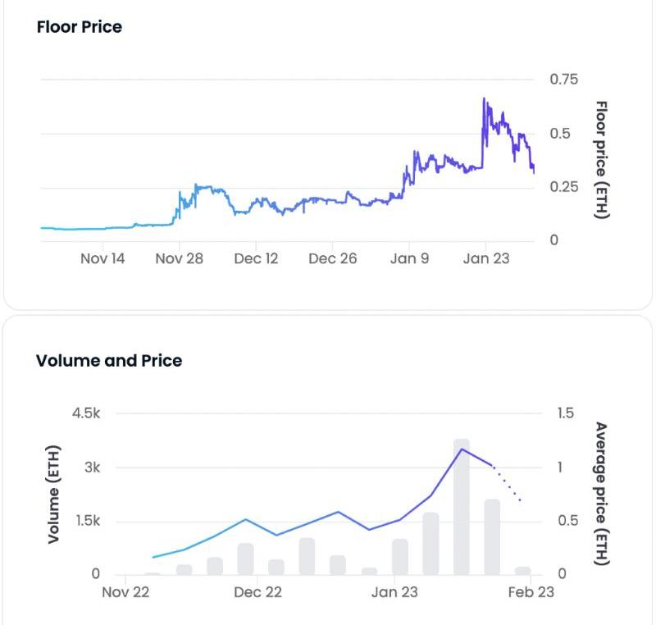The width and height of the screenshot is (656, 625).
Task: Click the Volume (ETH) axis title
Action: (54, 494)
